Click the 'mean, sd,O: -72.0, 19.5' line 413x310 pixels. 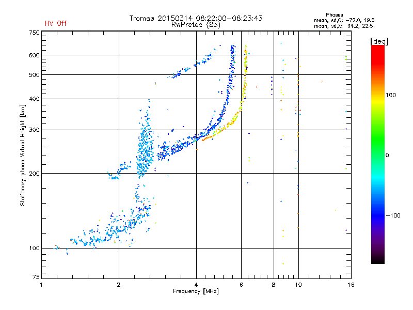[344, 20]
